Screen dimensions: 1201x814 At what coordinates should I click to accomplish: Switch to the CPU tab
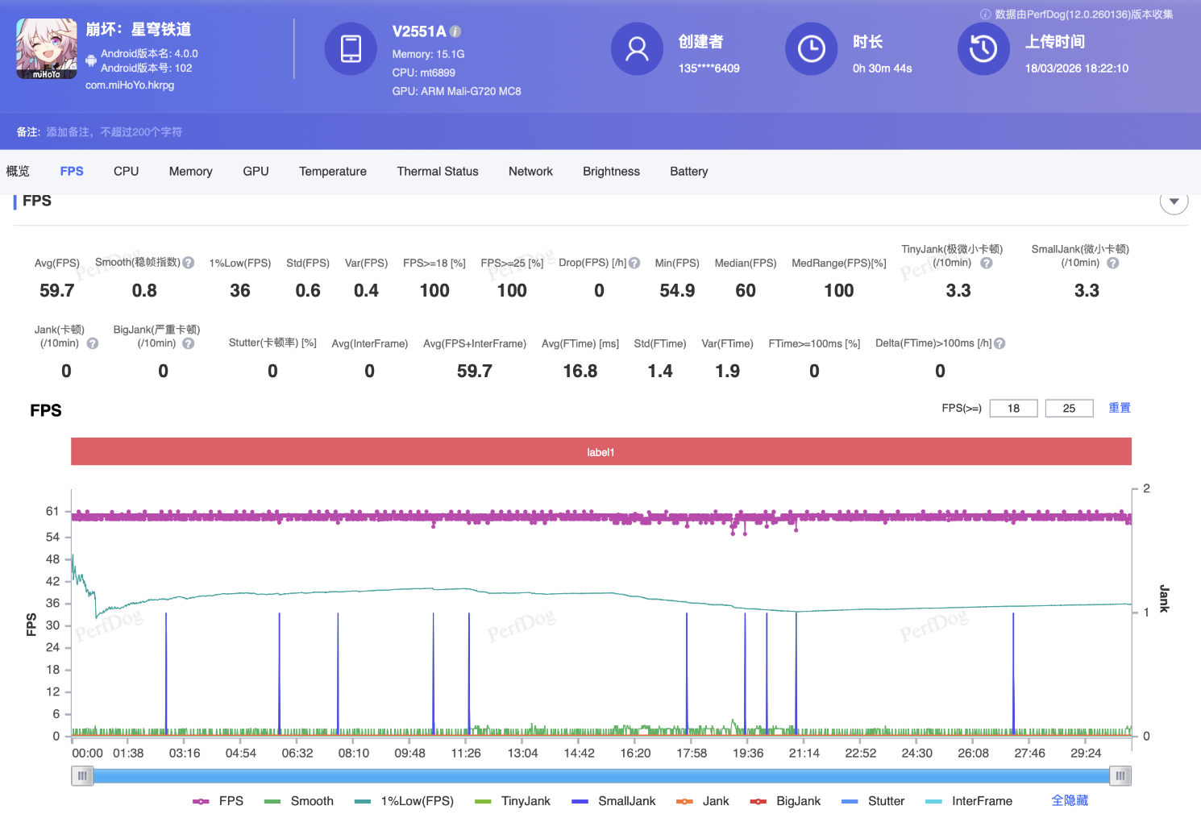click(126, 172)
